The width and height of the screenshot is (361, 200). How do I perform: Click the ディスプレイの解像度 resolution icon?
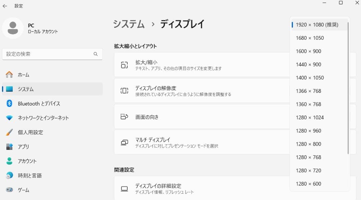[x=125, y=90]
